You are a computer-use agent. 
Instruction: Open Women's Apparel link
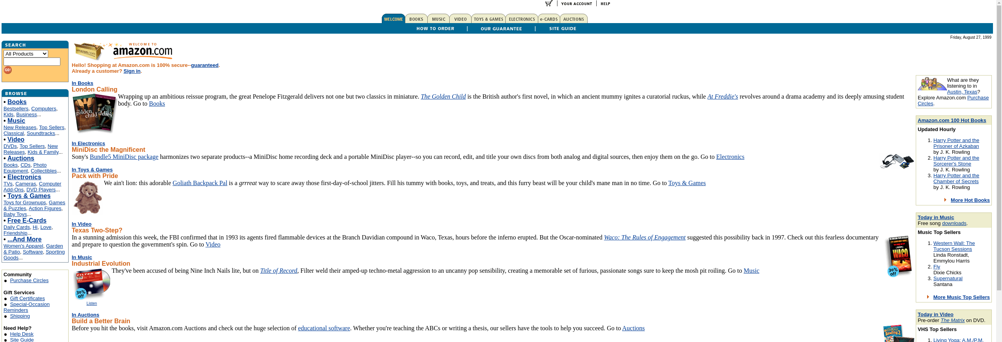[x=23, y=246]
